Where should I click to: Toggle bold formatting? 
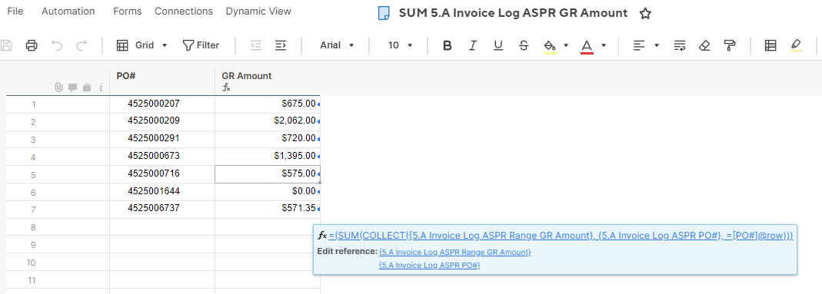tap(448, 45)
